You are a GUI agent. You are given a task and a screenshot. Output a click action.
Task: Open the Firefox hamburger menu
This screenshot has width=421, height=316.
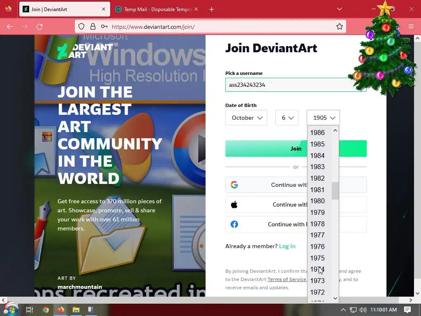pos(411,26)
